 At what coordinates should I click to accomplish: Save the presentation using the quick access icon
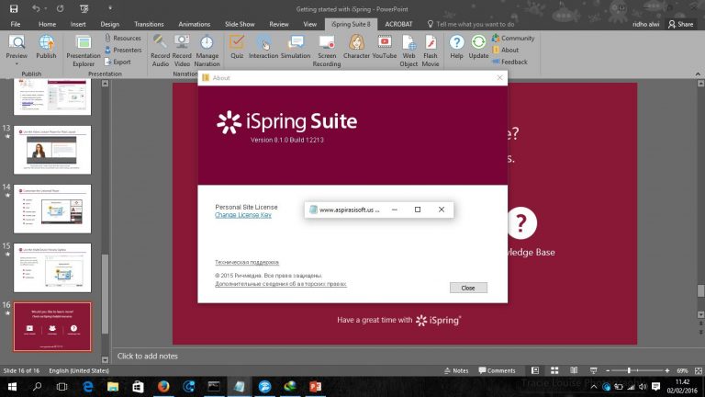coord(14,8)
